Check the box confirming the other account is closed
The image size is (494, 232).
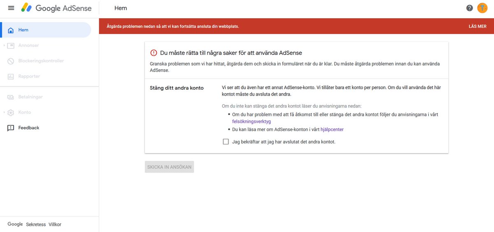226,142
